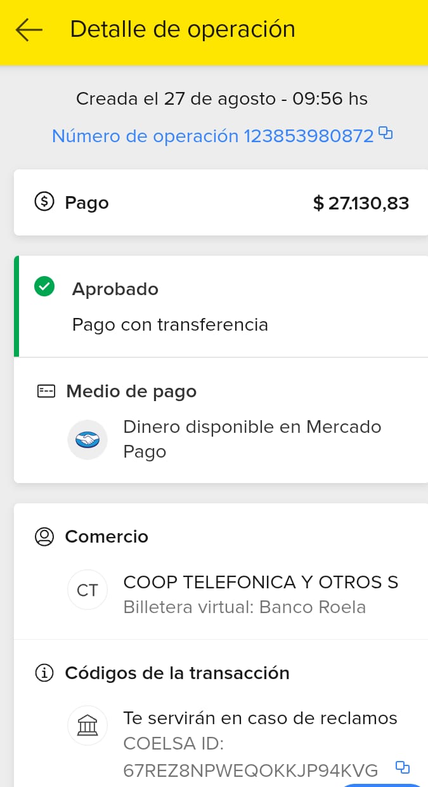428x787 pixels.
Task: Click the info icon beside Códigos de la transacción
Action: (x=44, y=673)
